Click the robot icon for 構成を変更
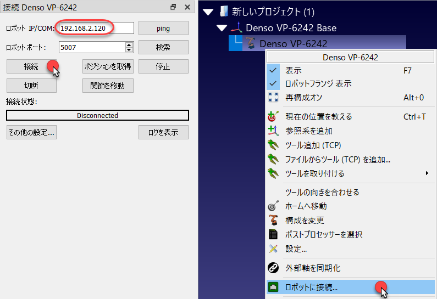437x299 pixels. 273,220
